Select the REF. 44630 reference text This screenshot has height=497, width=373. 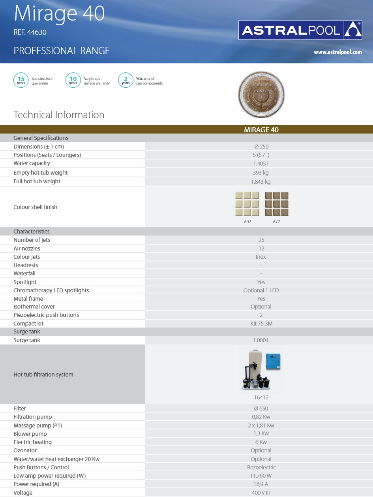[30, 32]
